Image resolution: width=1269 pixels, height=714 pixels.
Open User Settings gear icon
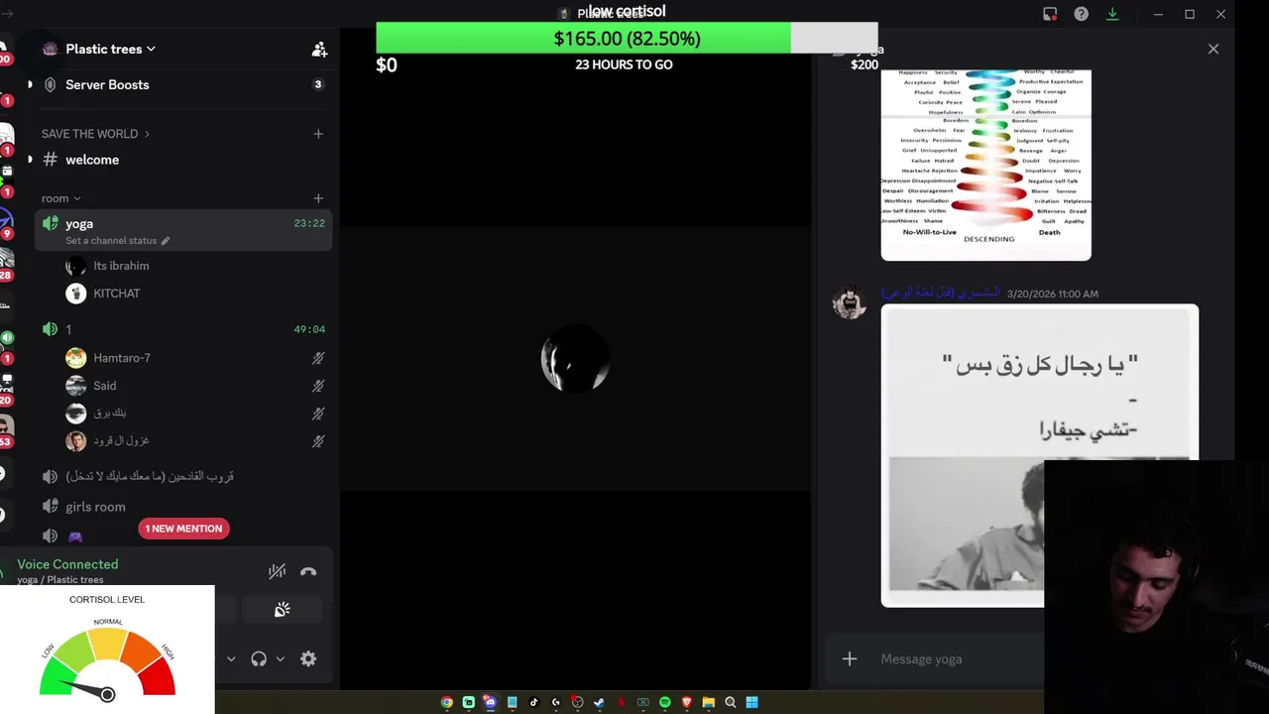pyautogui.click(x=308, y=658)
